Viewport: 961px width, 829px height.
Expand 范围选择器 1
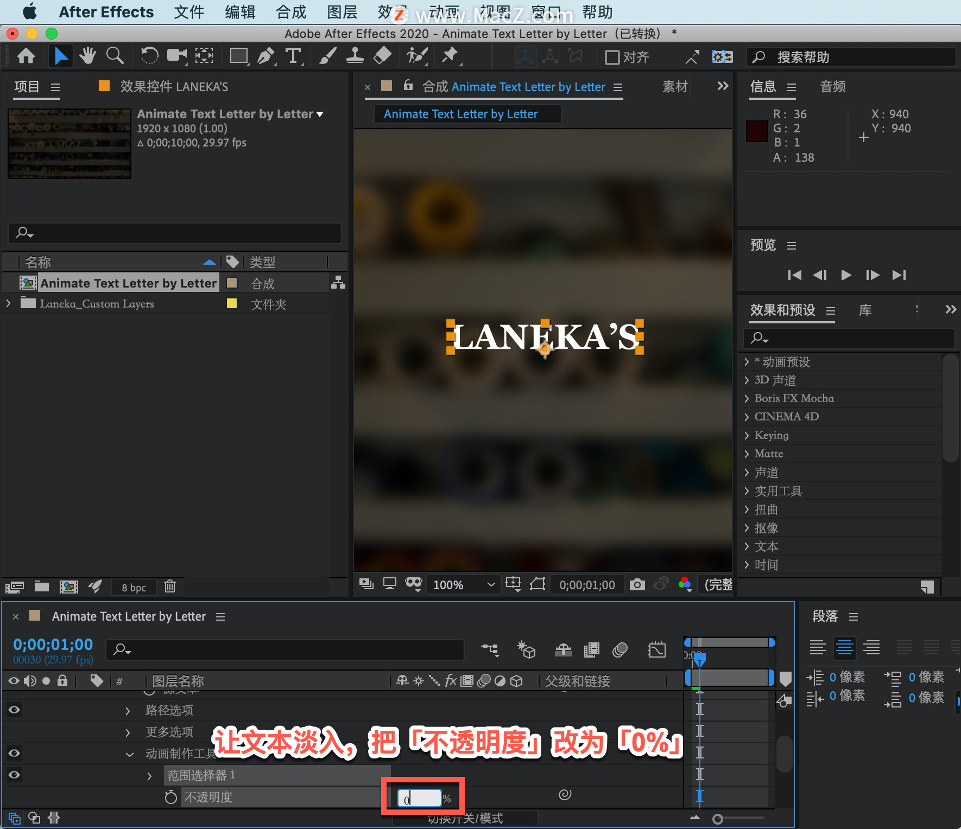pos(149,776)
